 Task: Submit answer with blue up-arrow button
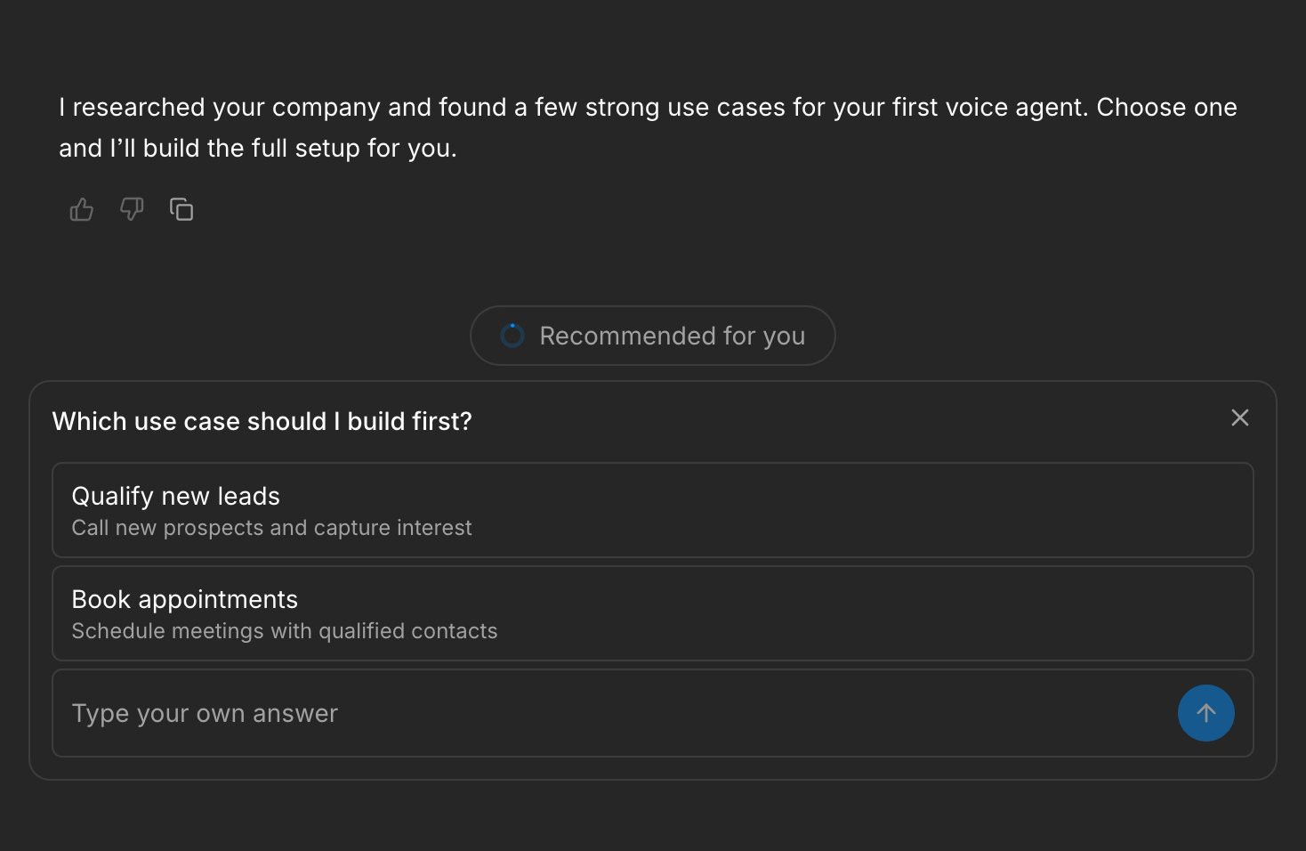point(1206,713)
